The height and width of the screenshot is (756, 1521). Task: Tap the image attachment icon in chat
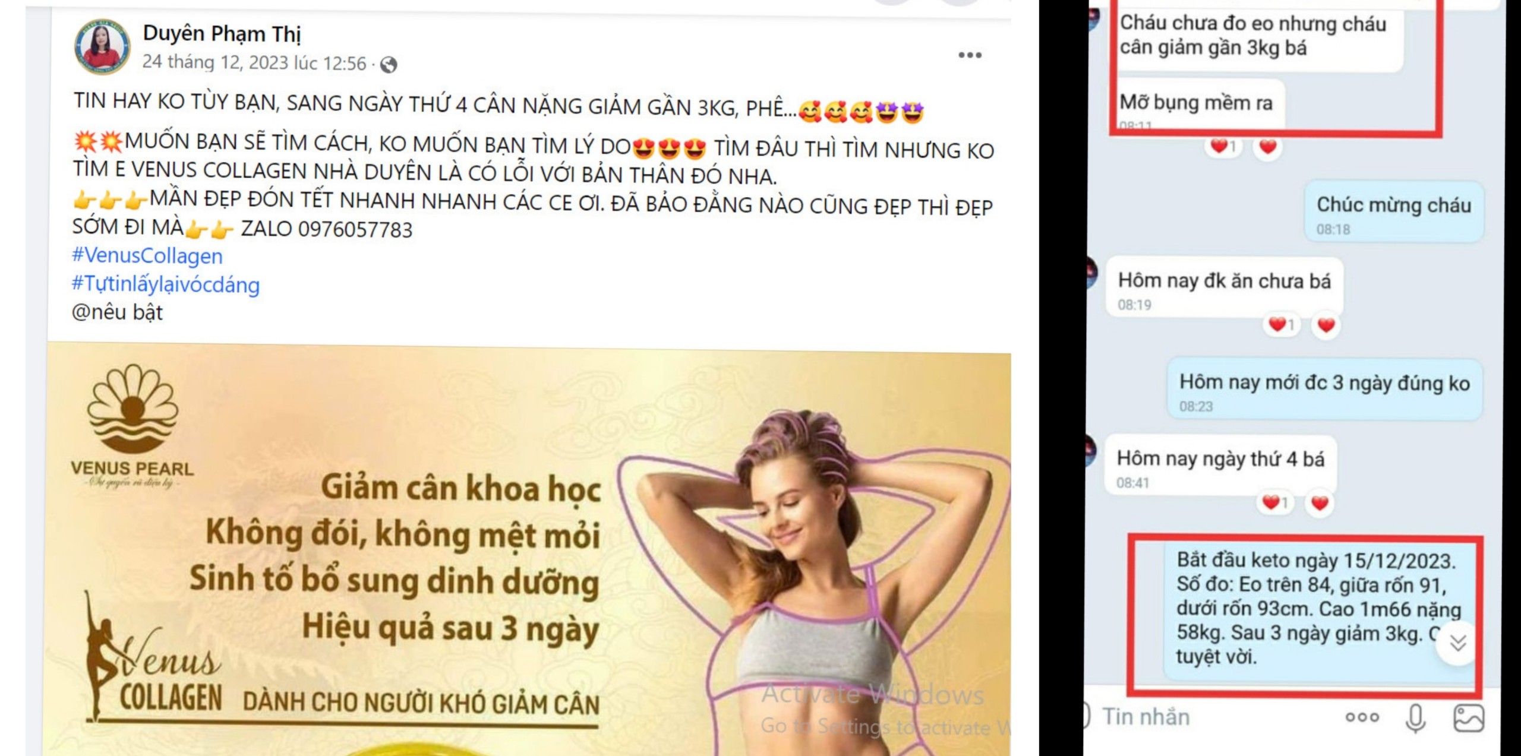(1468, 717)
